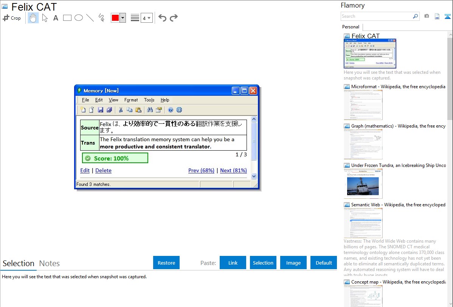Choose the straight line tool

[90, 18]
